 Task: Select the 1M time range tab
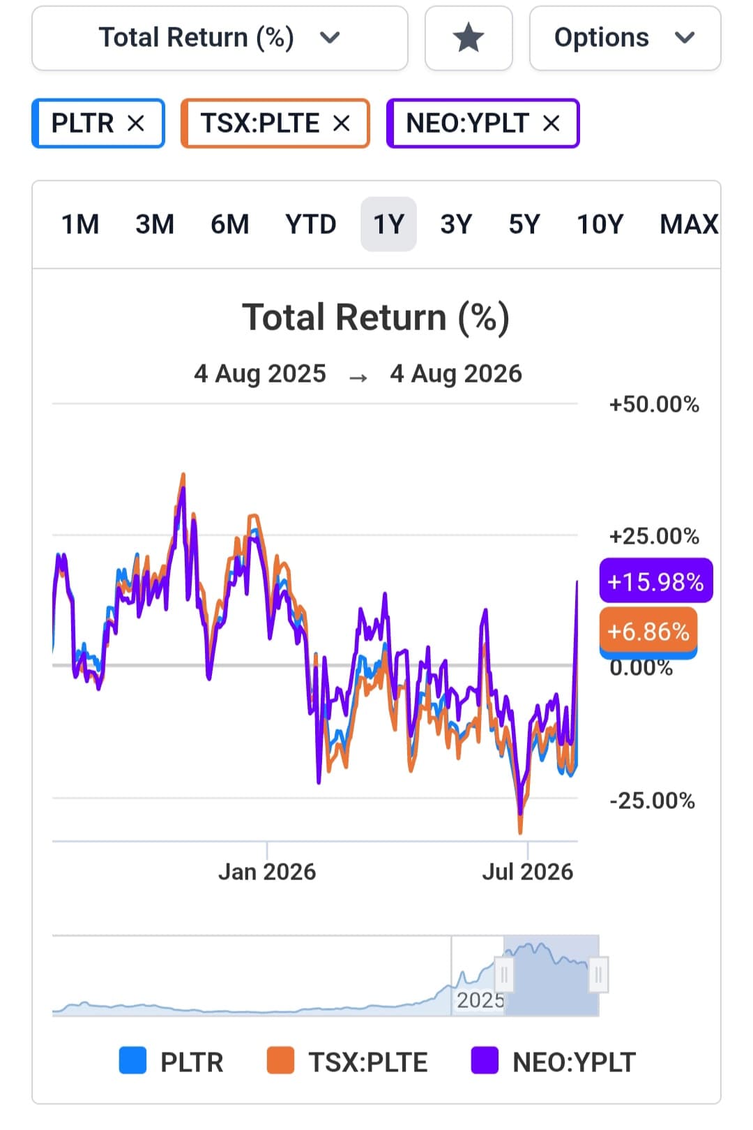point(80,224)
